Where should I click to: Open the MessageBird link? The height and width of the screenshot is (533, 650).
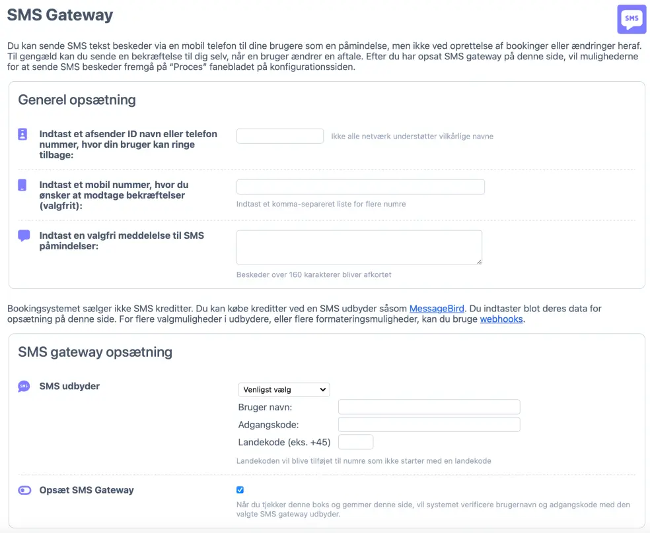click(437, 308)
